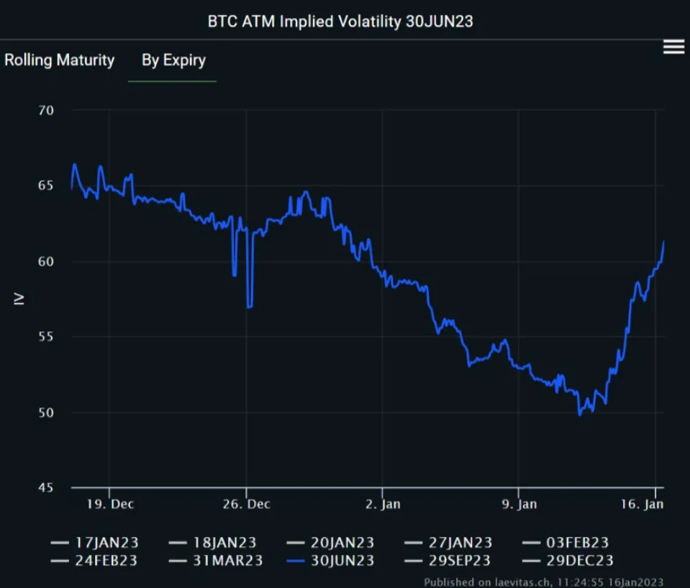Hide the blue 30JUN23 series
Viewport: 690px width, 588px height.
[330, 560]
